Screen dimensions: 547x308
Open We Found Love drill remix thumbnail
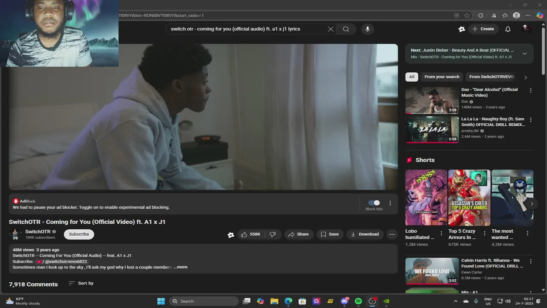pyautogui.click(x=432, y=271)
